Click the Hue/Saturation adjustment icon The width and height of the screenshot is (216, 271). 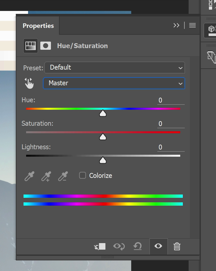(x=31, y=46)
